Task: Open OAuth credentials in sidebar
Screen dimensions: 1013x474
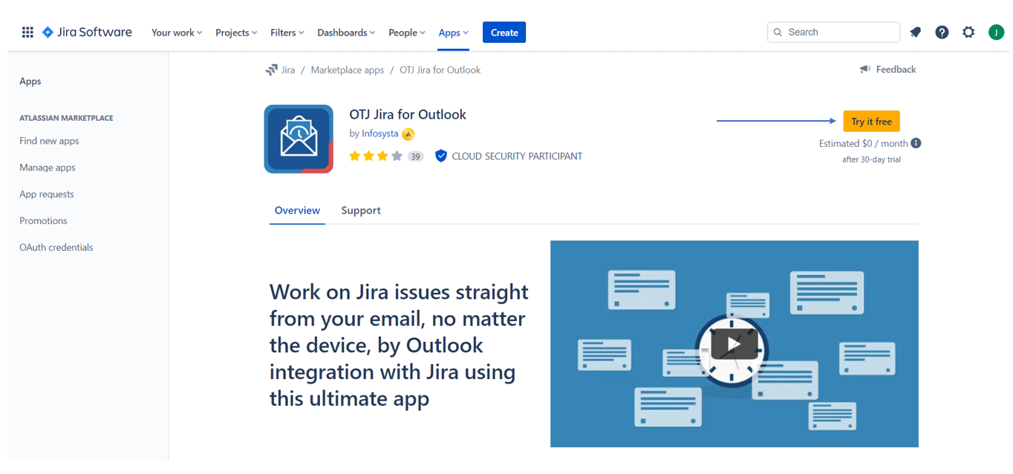Action: (x=56, y=248)
